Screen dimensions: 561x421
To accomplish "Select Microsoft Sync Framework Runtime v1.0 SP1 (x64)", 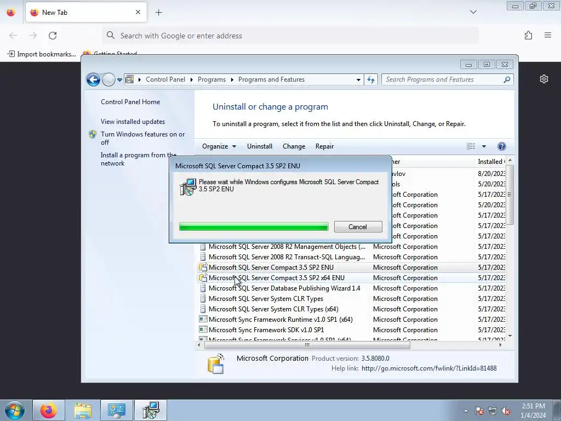I will pos(351,320).
